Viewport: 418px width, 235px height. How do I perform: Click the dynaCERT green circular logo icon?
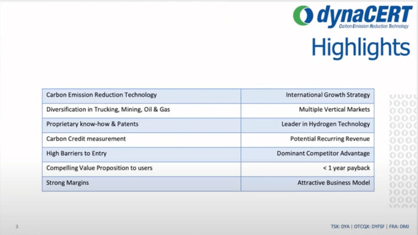pyautogui.click(x=303, y=15)
